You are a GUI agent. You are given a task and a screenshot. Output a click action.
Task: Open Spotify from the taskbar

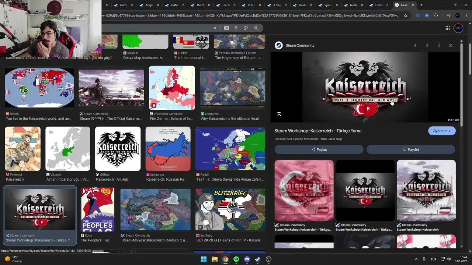(x=236, y=259)
